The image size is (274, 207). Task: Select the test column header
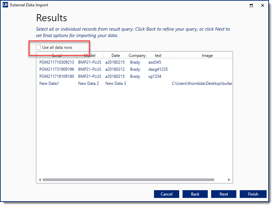click(158, 56)
